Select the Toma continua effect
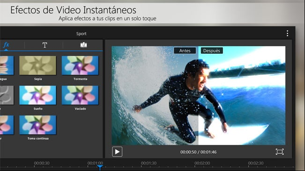This screenshot has height=171, width=305. [38, 125]
